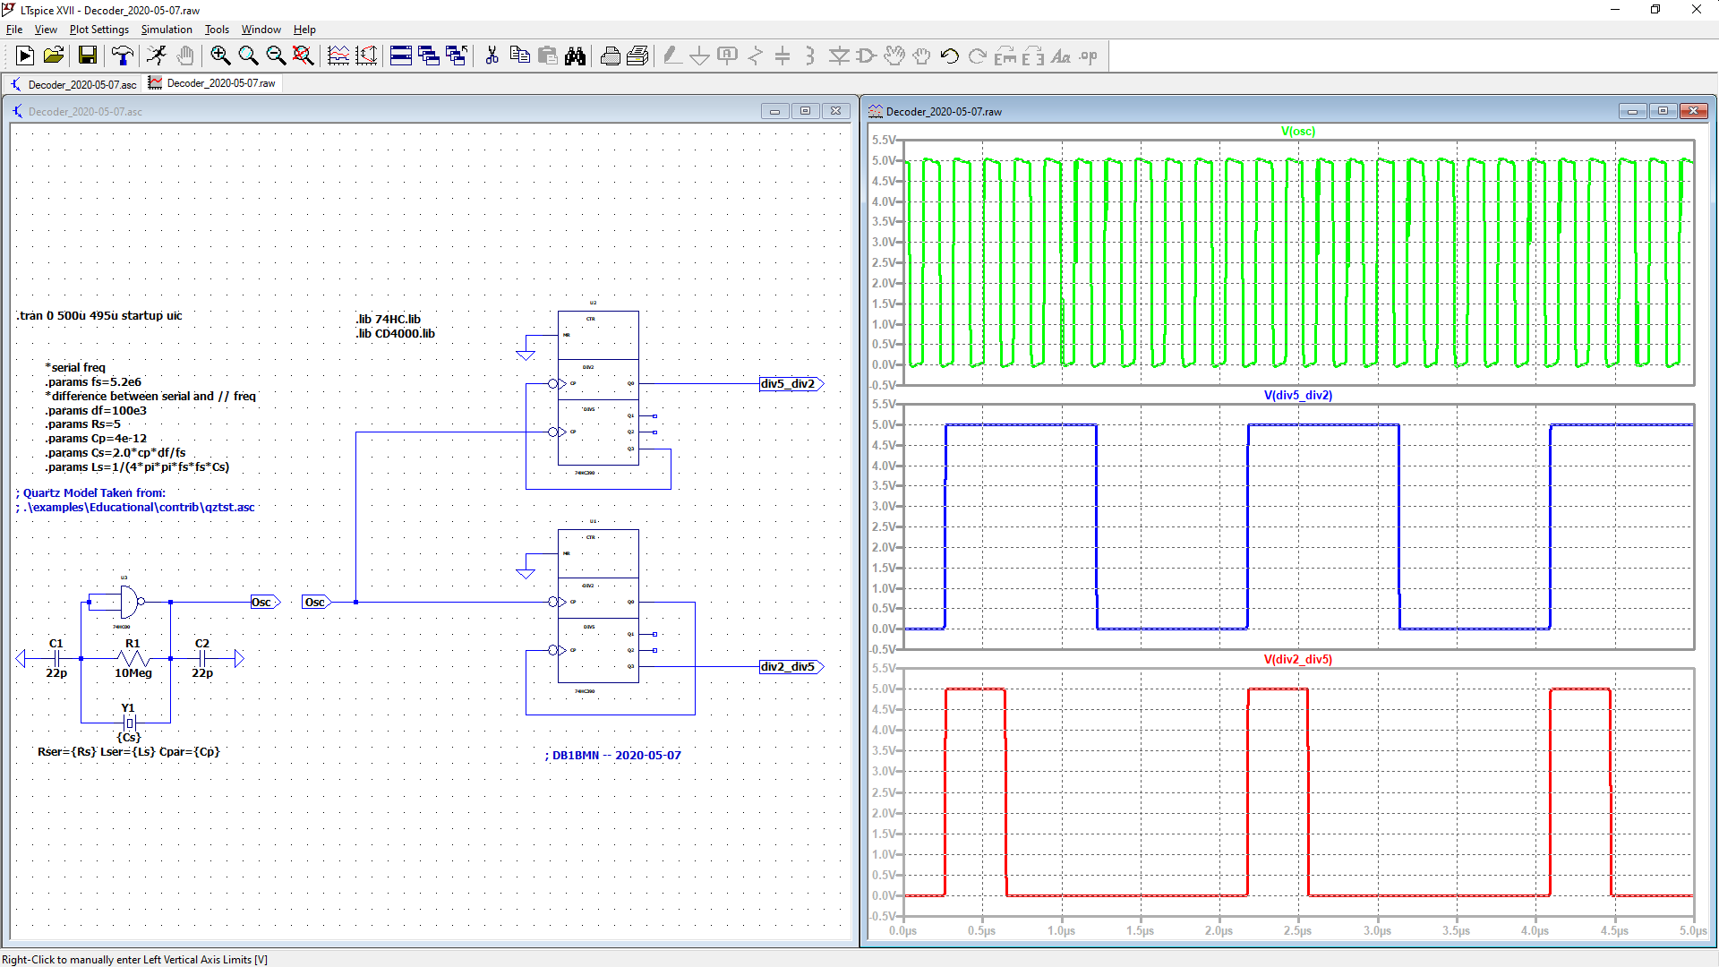Open the Plot Settings menu
The height and width of the screenshot is (967, 1719).
tap(99, 30)
